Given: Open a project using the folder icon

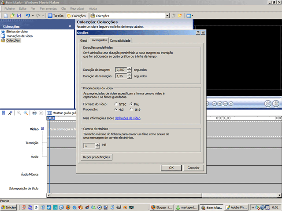Looking at the screenshot, I should 12,16.
